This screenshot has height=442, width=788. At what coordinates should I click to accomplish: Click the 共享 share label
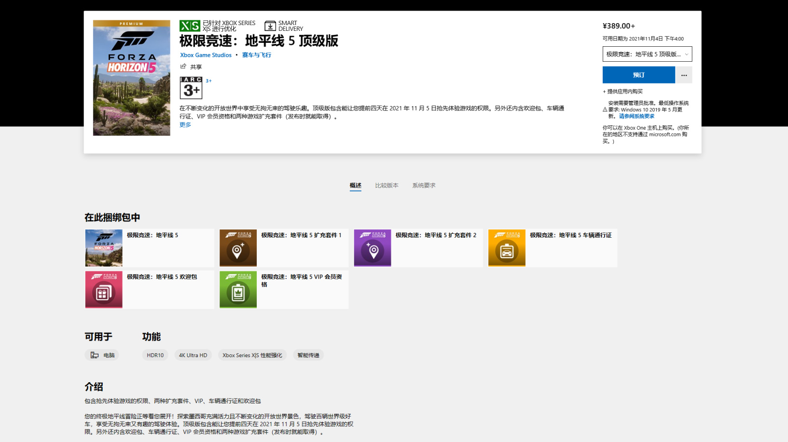[x=196, y=67]
